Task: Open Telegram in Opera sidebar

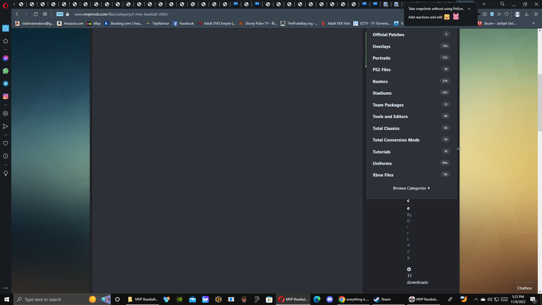Action: point(6,84)
